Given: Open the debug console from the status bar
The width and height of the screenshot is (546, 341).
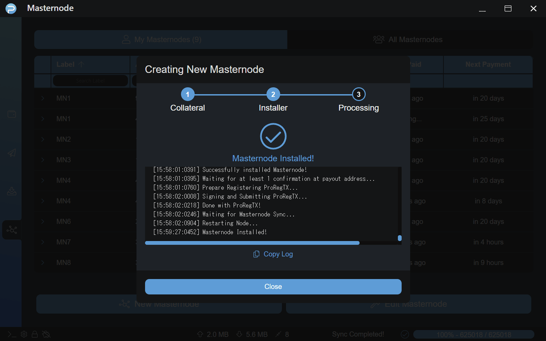Looking at the screenshot, I should click(x=12, y=334).
